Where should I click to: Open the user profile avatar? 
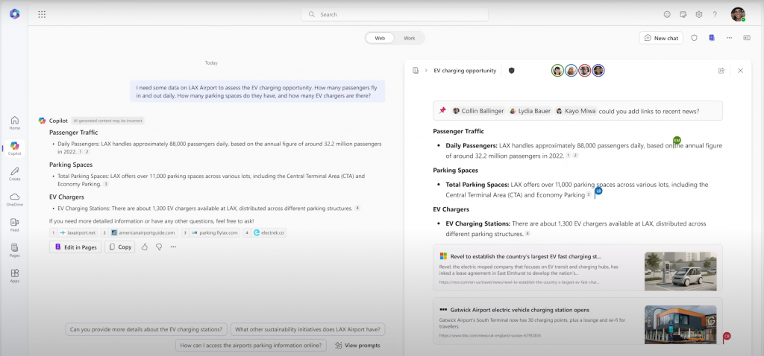coord(738,14)
